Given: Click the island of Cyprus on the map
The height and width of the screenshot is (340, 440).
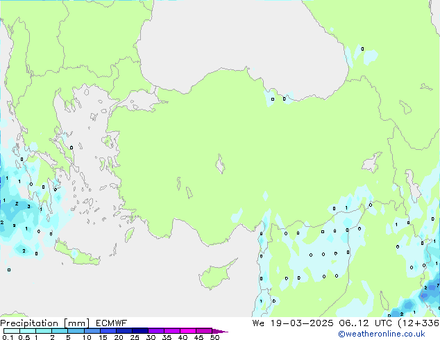Looking at the screenshot, I should [214, 275].
